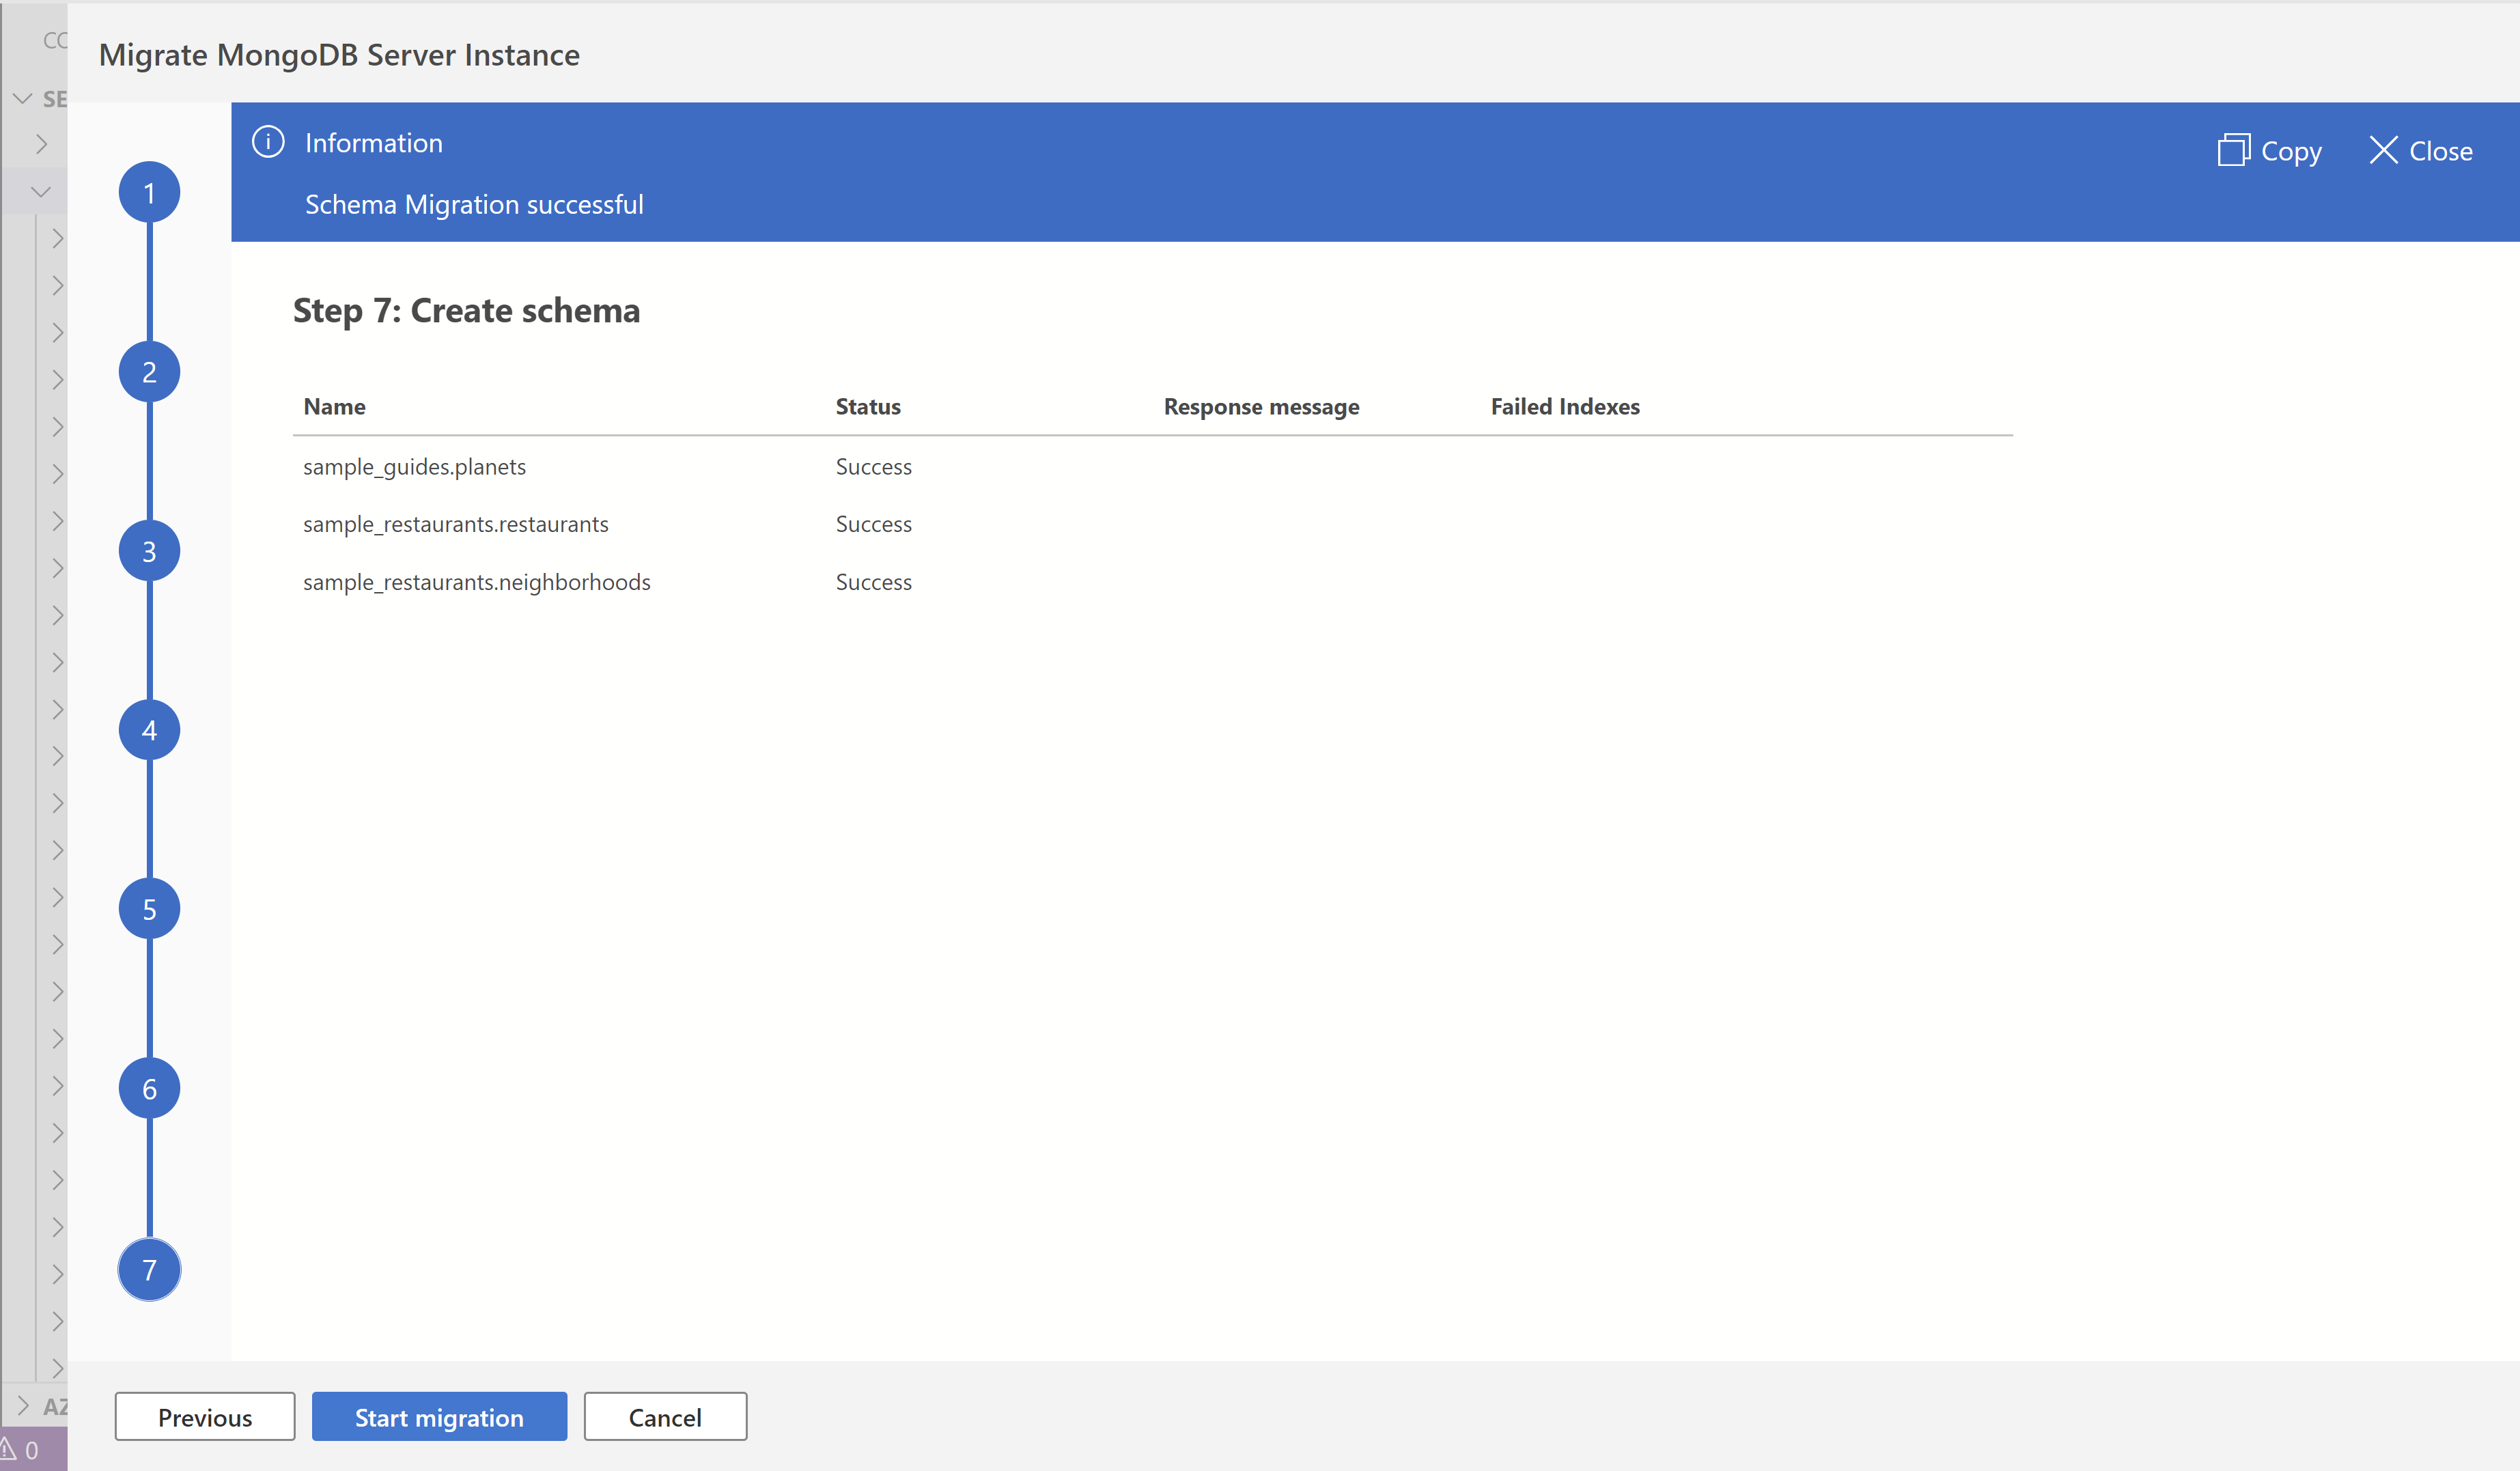Click the Information circle icon in banner
The height and width of the screenshot is (1471, 2520).
coord(268,142)
